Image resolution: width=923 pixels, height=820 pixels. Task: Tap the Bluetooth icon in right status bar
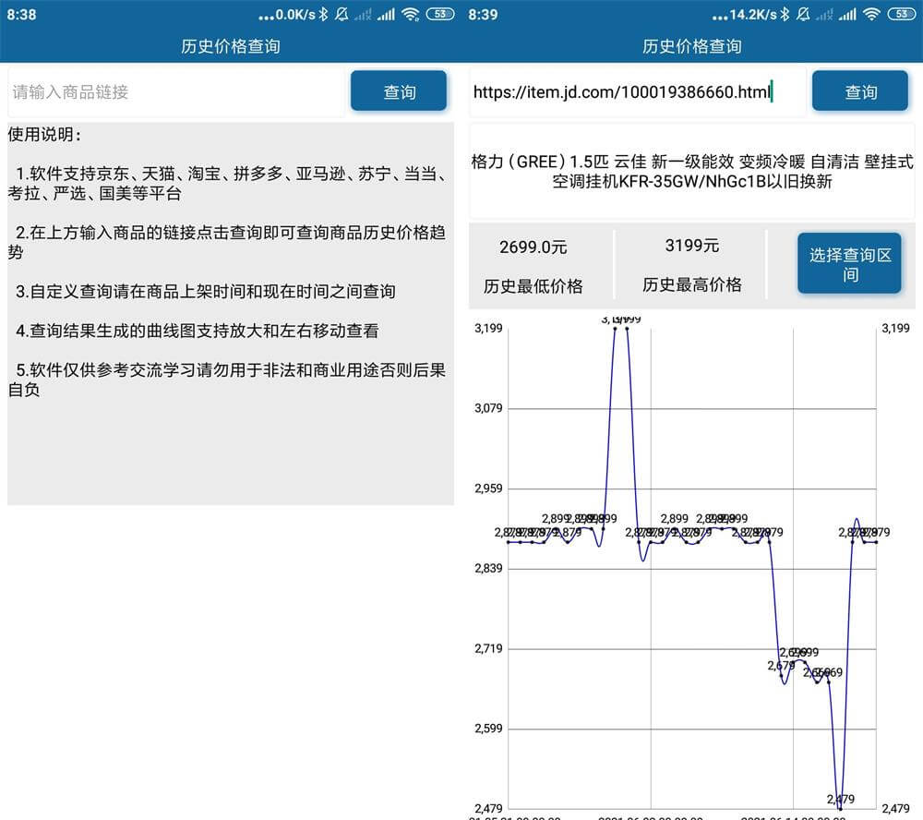[x=785, y=14]
